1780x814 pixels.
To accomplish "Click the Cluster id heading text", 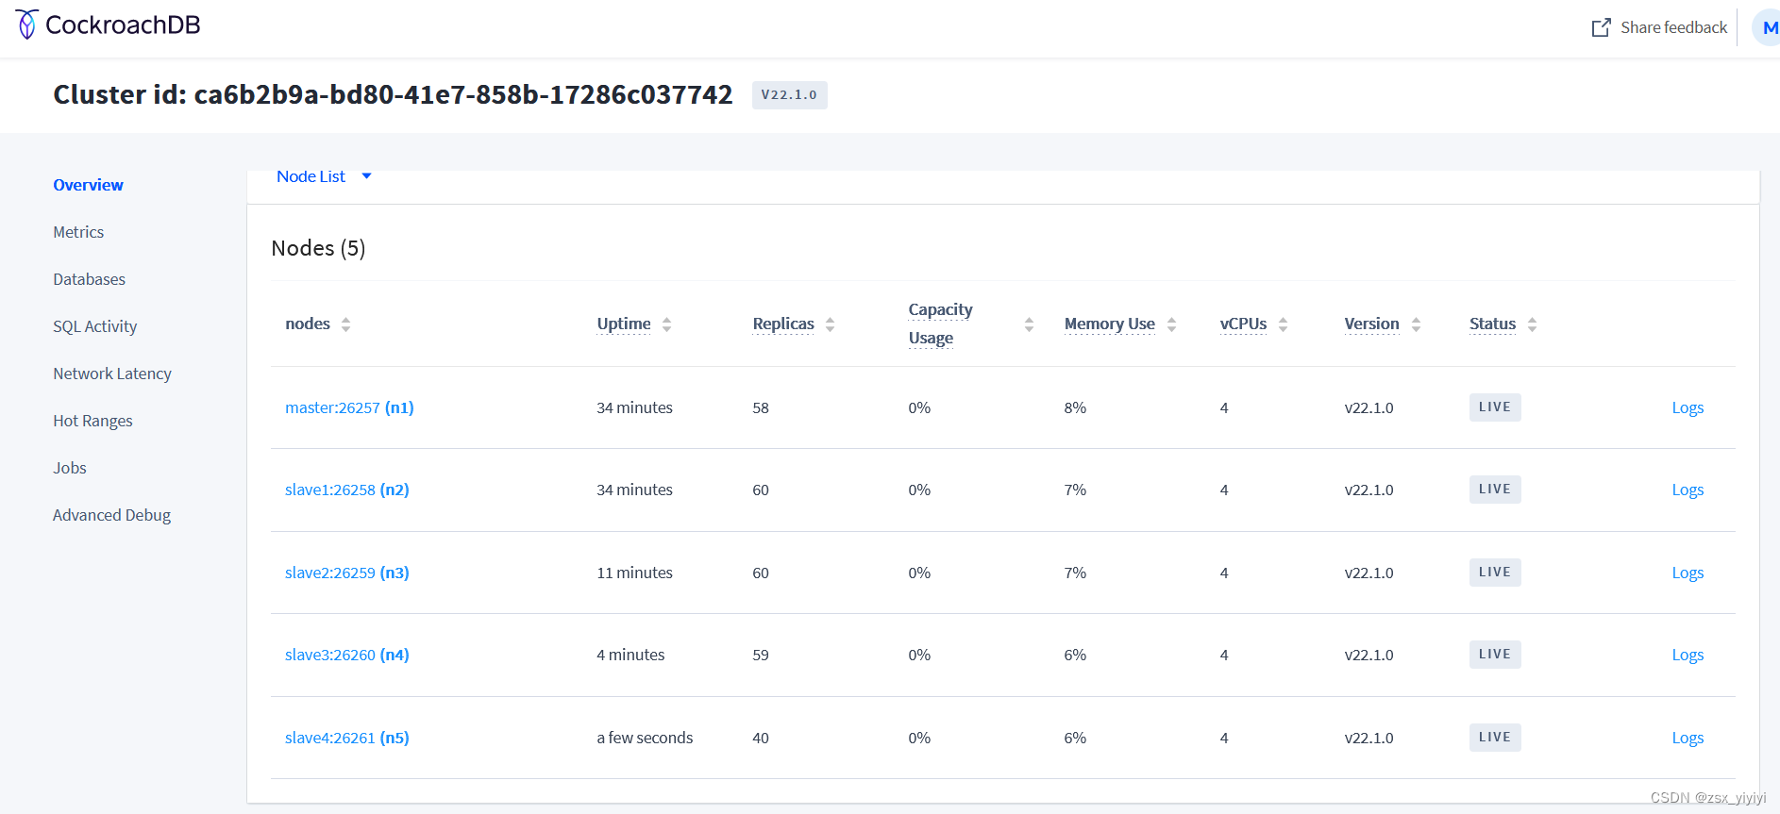I will pyautogui.click(x=393, y=94).
